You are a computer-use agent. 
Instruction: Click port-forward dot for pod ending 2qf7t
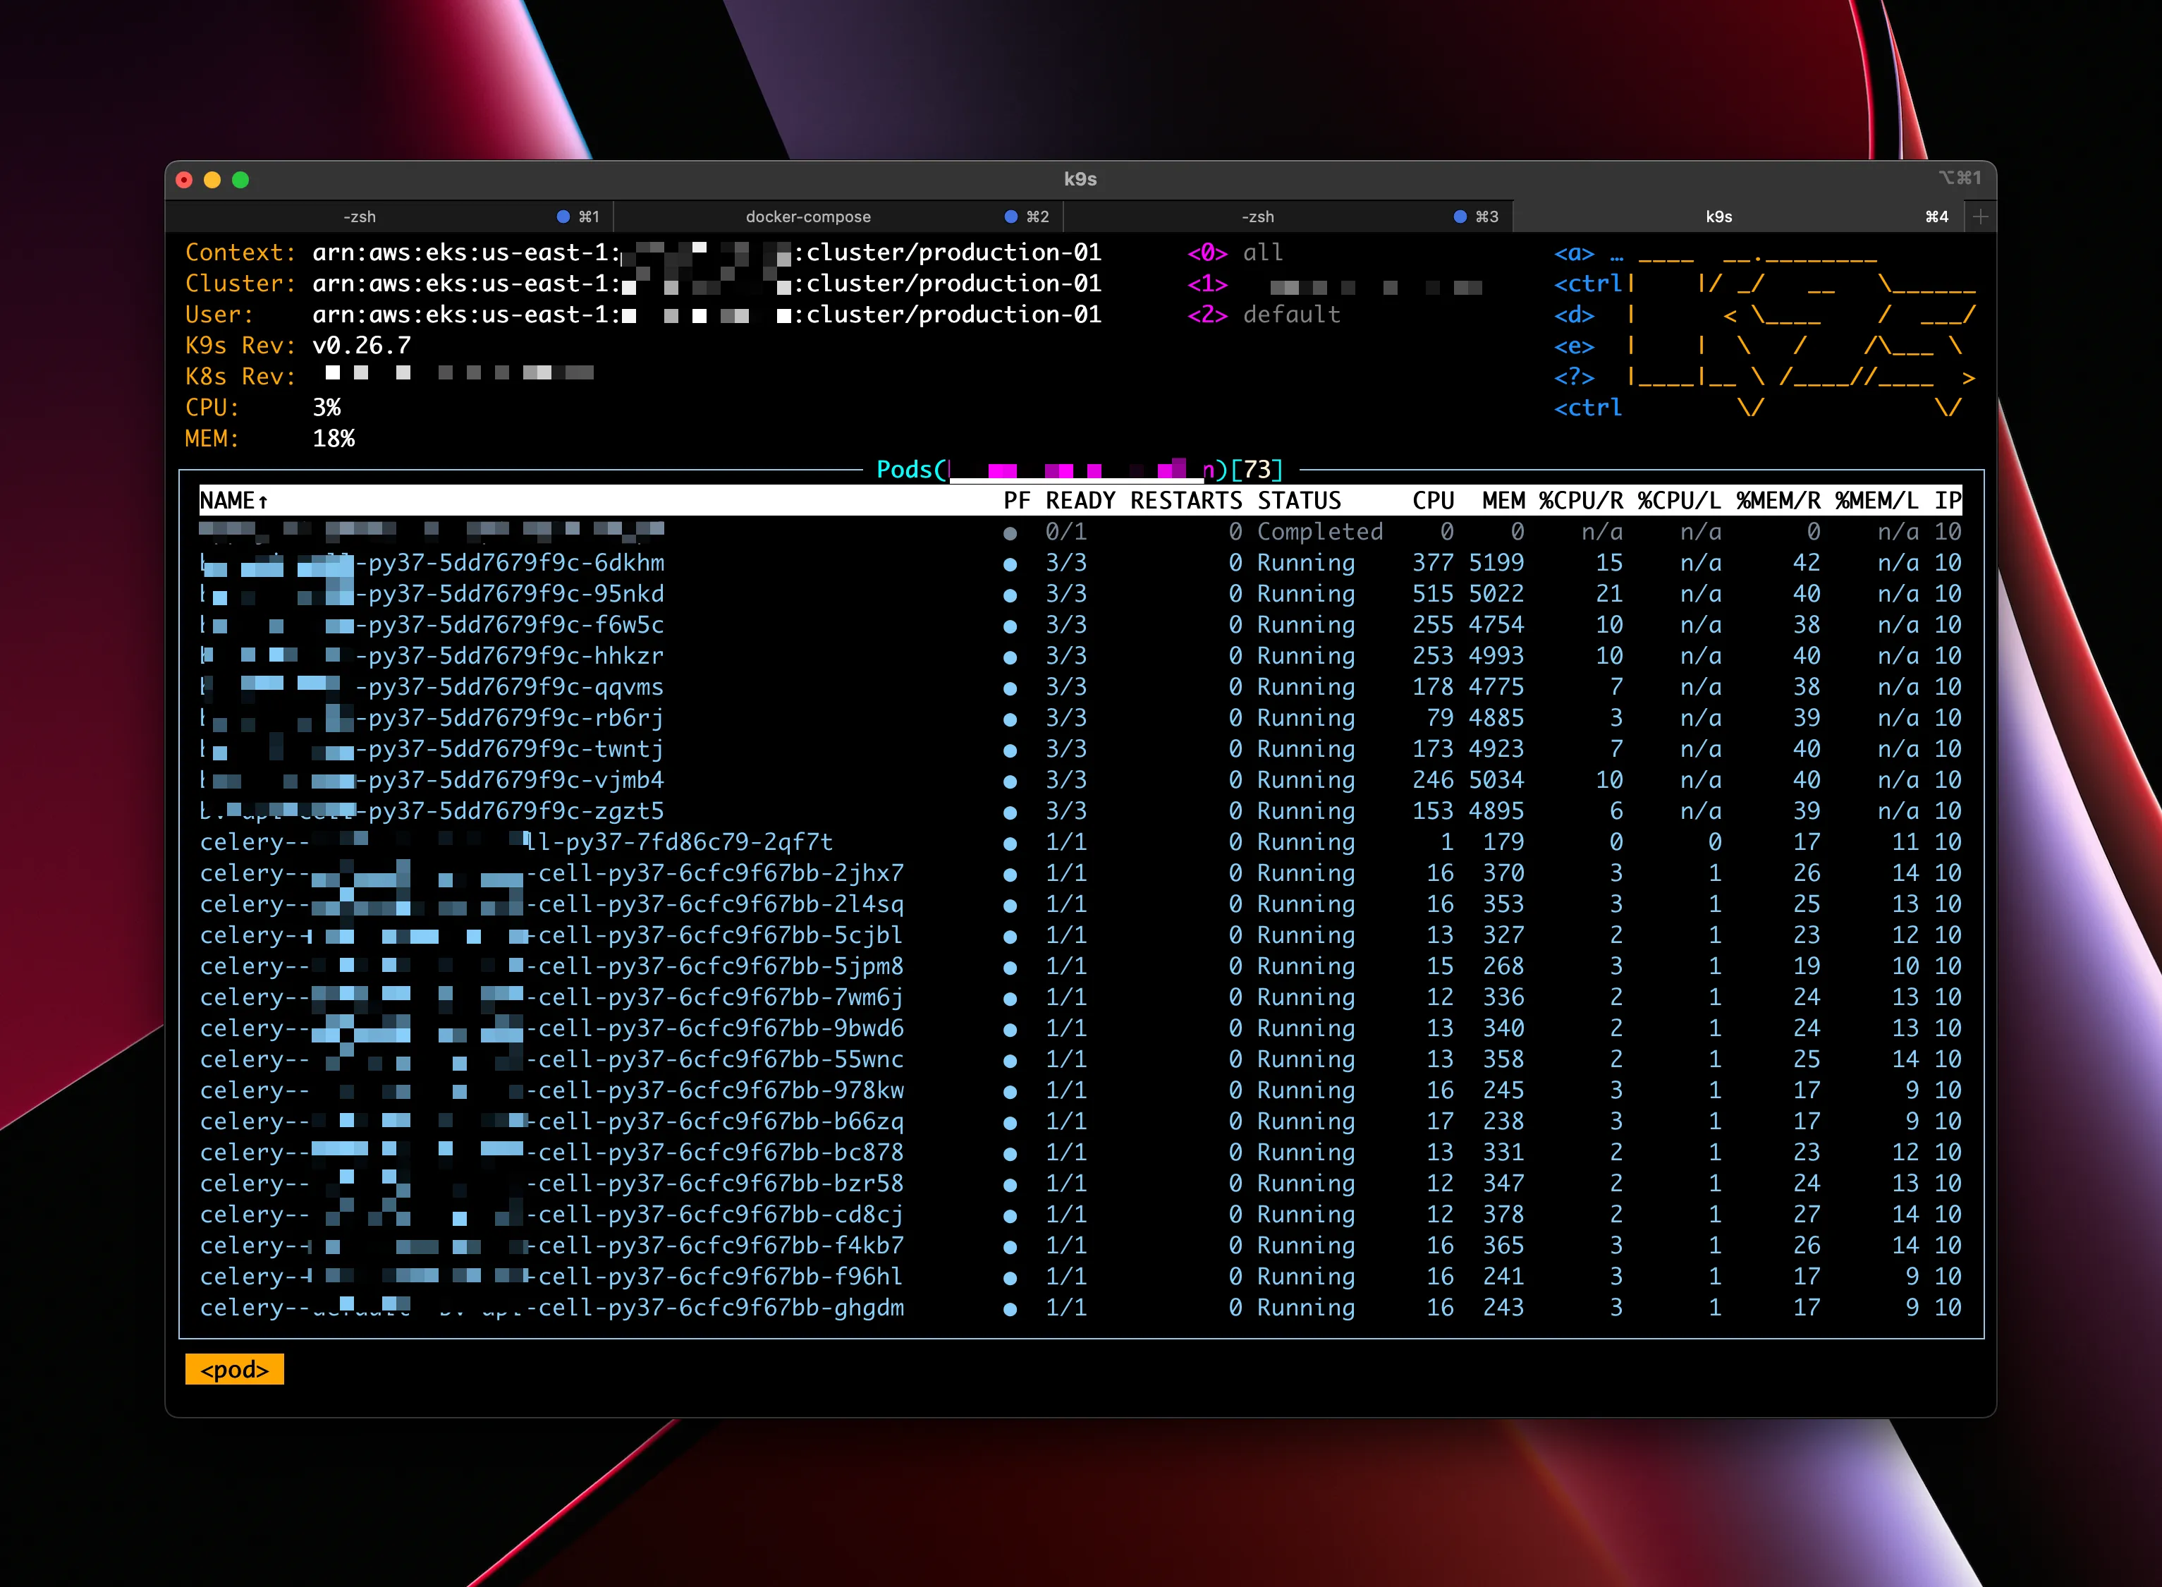click(1010, 844)
